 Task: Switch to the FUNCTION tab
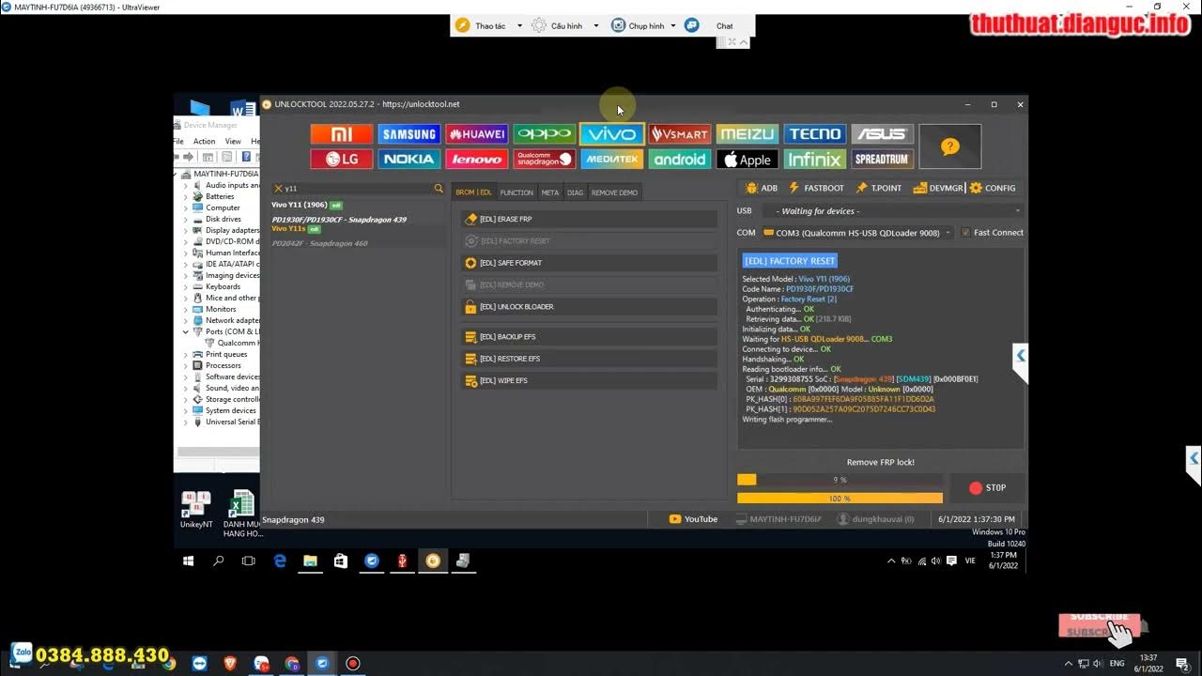[x=516, y=192]
